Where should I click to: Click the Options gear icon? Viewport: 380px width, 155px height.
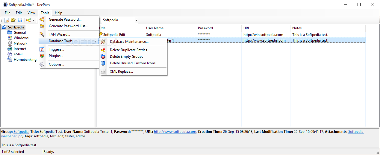[42, 64]
